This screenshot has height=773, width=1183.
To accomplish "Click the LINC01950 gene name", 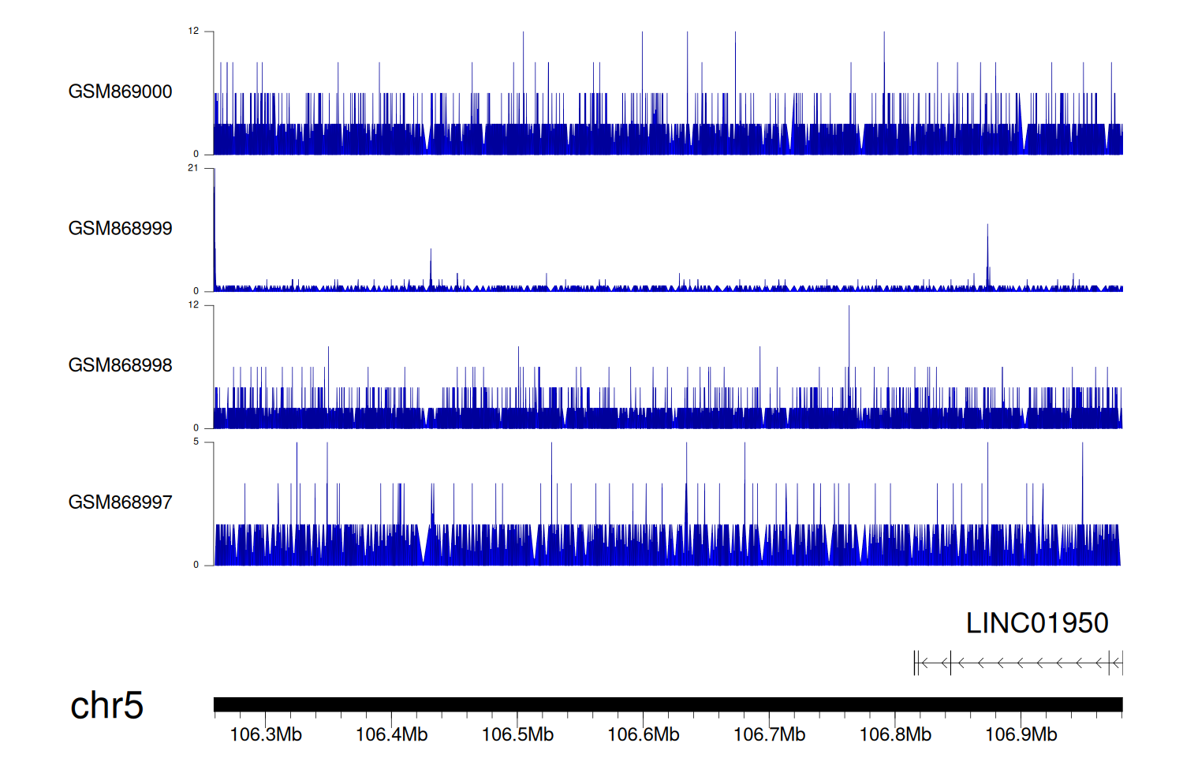I will [x=1037, y=623].
